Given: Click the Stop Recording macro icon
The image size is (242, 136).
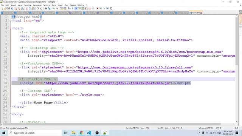Looking at the screenshot, I should 101,8.
